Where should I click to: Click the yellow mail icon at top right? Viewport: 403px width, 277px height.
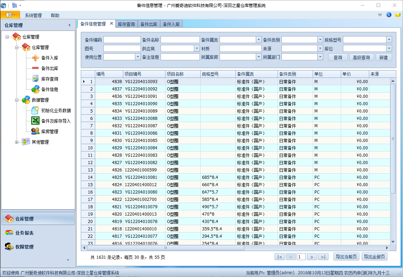pos(398,15)
